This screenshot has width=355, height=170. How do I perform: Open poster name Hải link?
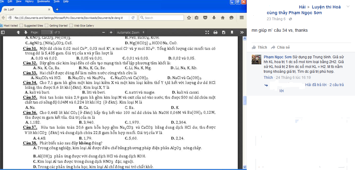[302, 7]
